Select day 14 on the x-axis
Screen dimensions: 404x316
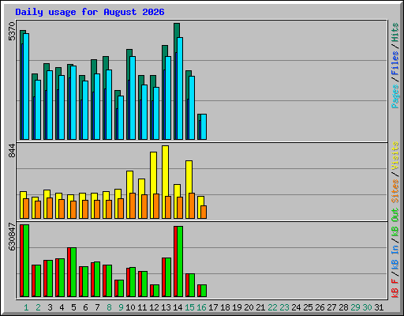point(178,307)
